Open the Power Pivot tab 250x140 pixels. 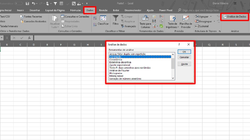click(166, 10)
